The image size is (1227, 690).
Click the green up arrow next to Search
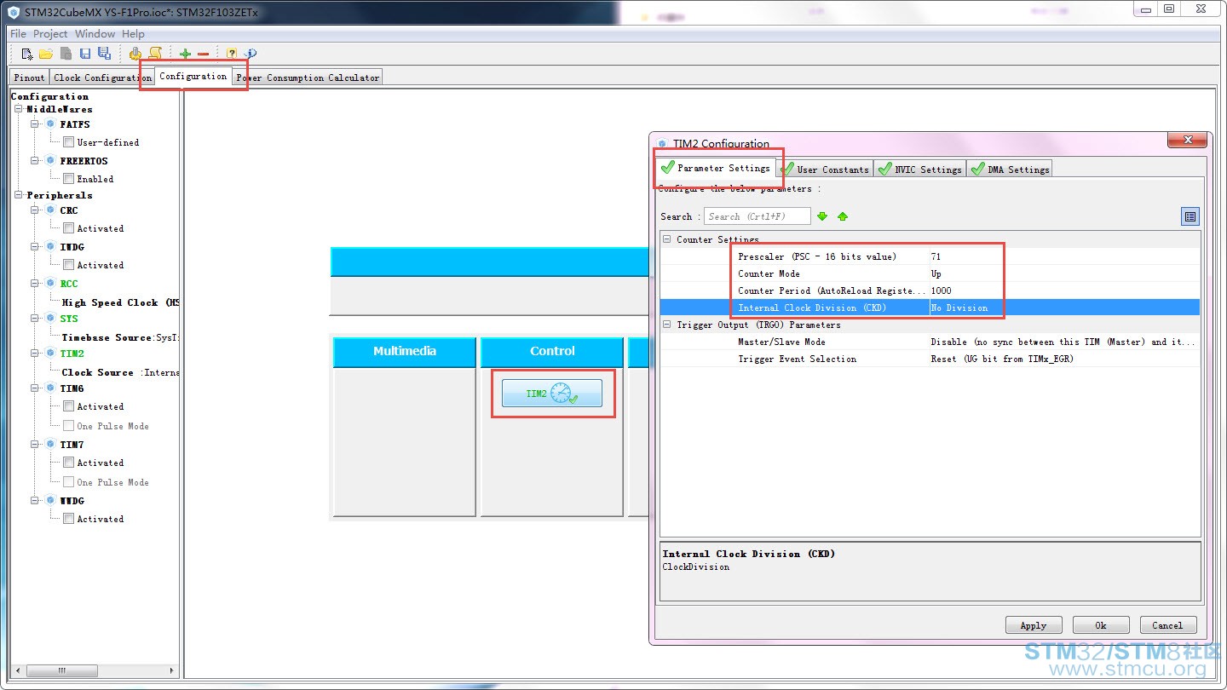tap(843, 216)
